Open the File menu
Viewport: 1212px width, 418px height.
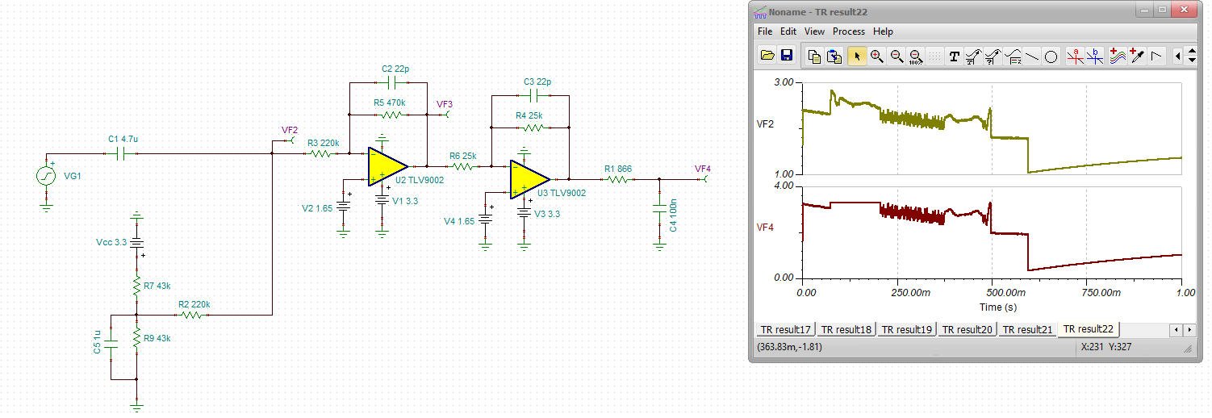765,31
